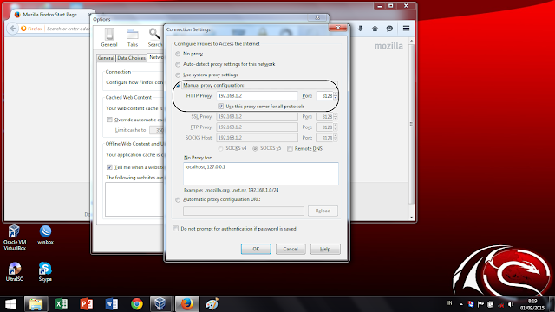The height and width of the screenshot is (312, 555).
Task: Go to Firefox home page icon
Action: [375, 29]
